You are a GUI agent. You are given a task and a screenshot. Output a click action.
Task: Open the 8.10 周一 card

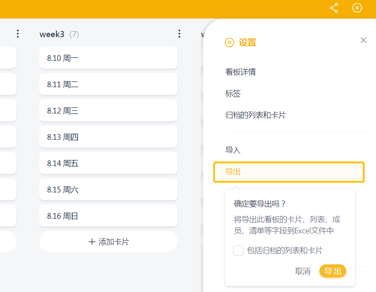[108, 58]
